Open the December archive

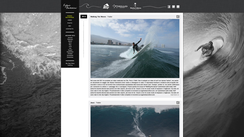70,57
